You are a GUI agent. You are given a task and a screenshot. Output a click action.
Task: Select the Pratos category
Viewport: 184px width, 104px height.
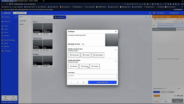tap(25, 17)
